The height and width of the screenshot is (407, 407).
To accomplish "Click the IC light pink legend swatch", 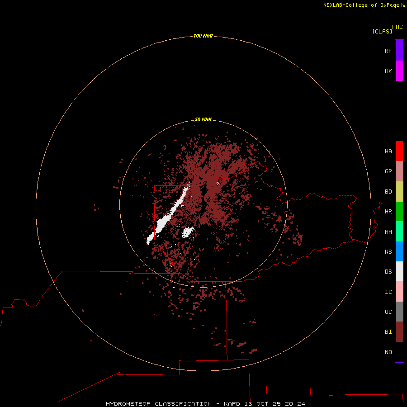I will [399, 292].
